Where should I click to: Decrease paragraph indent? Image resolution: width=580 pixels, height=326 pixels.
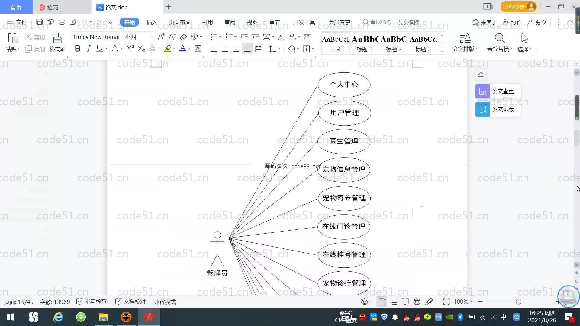click(x=244, y=37)
